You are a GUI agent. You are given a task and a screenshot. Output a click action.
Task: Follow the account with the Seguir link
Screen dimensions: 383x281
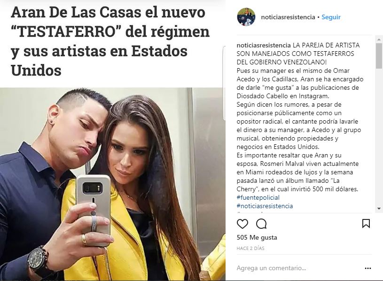tap(331, 17)
